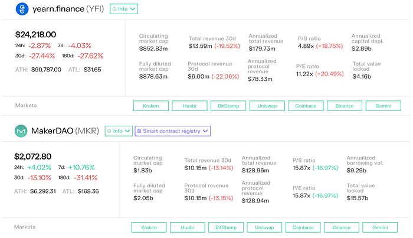Click annualized capital depl. $2.89b

361,49
